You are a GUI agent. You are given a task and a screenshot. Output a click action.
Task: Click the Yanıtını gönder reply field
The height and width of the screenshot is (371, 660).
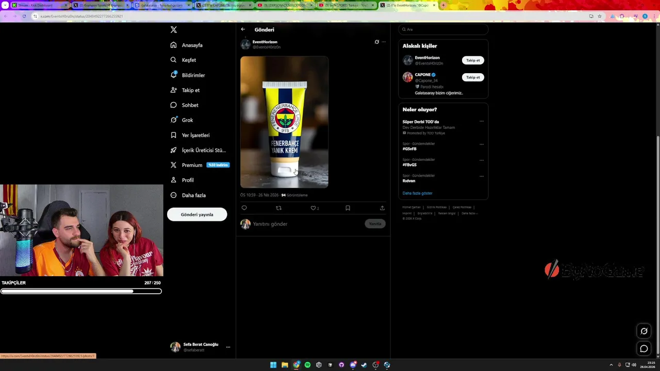click(x=307, y=224)
